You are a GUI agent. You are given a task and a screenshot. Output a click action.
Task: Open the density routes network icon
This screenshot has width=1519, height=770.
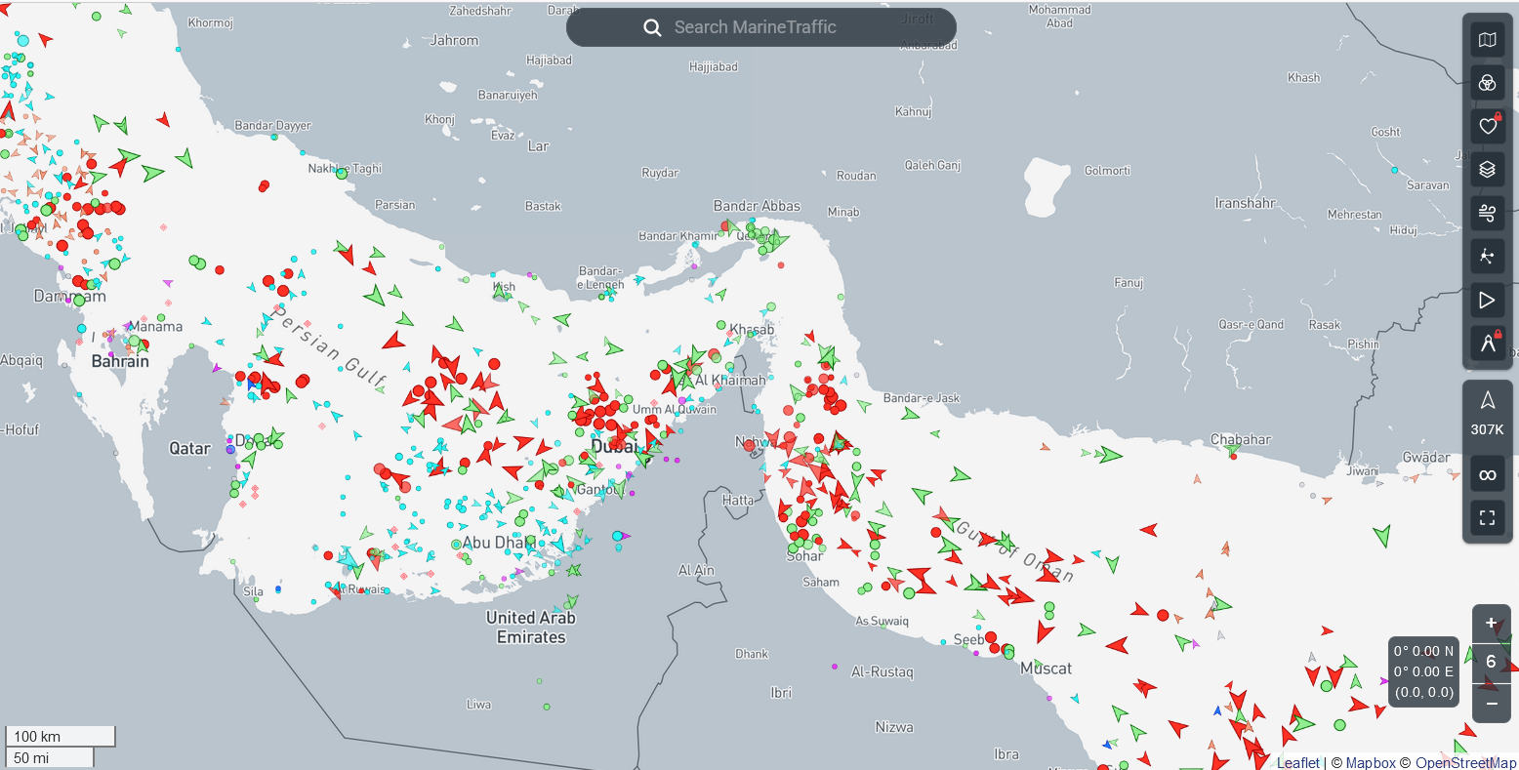[x=1487, y=257]
